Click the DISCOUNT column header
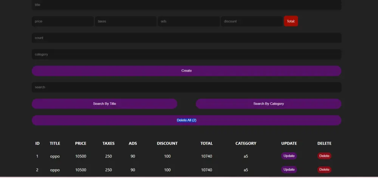 click(167, 144)
